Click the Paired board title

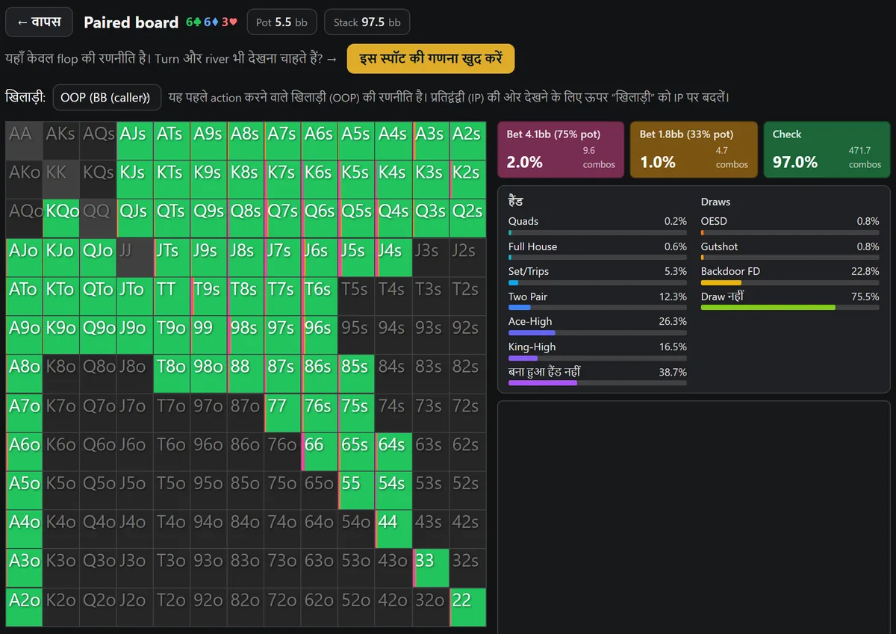[x=131, y=22]
